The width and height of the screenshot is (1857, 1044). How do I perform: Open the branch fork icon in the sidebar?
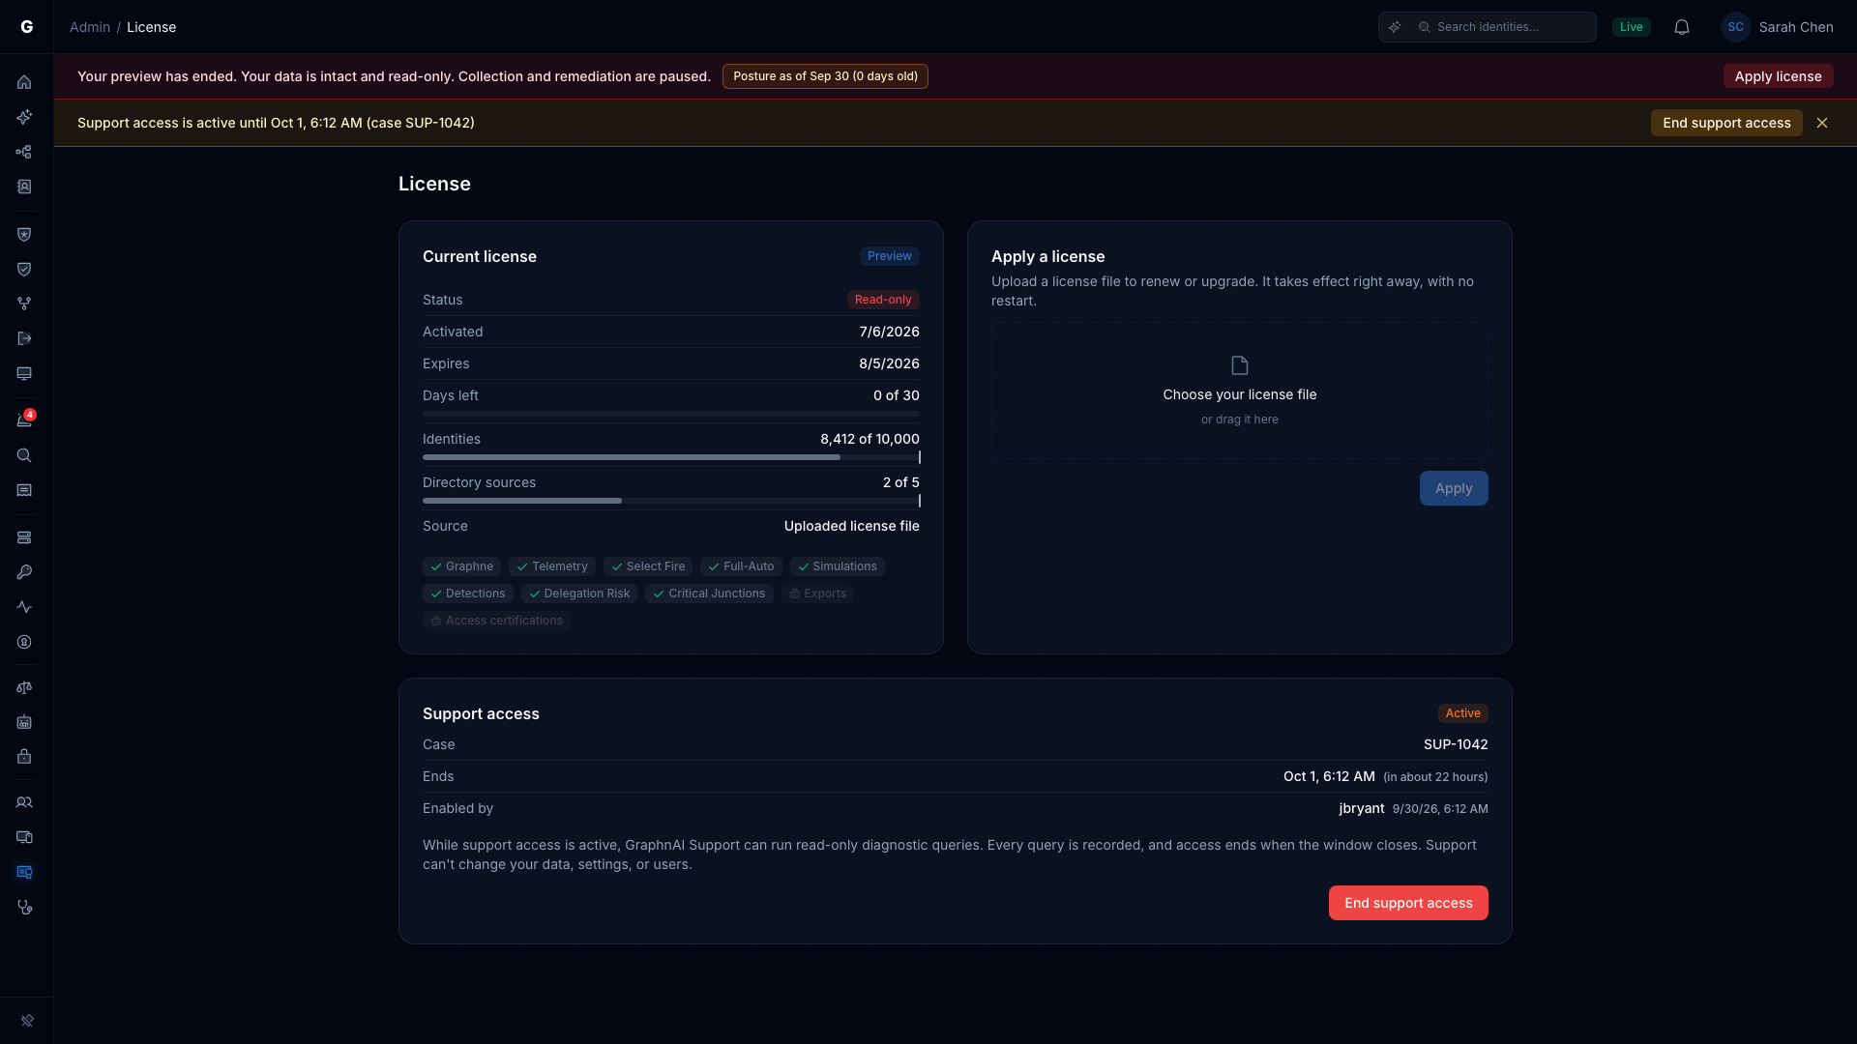pos(24,304)
